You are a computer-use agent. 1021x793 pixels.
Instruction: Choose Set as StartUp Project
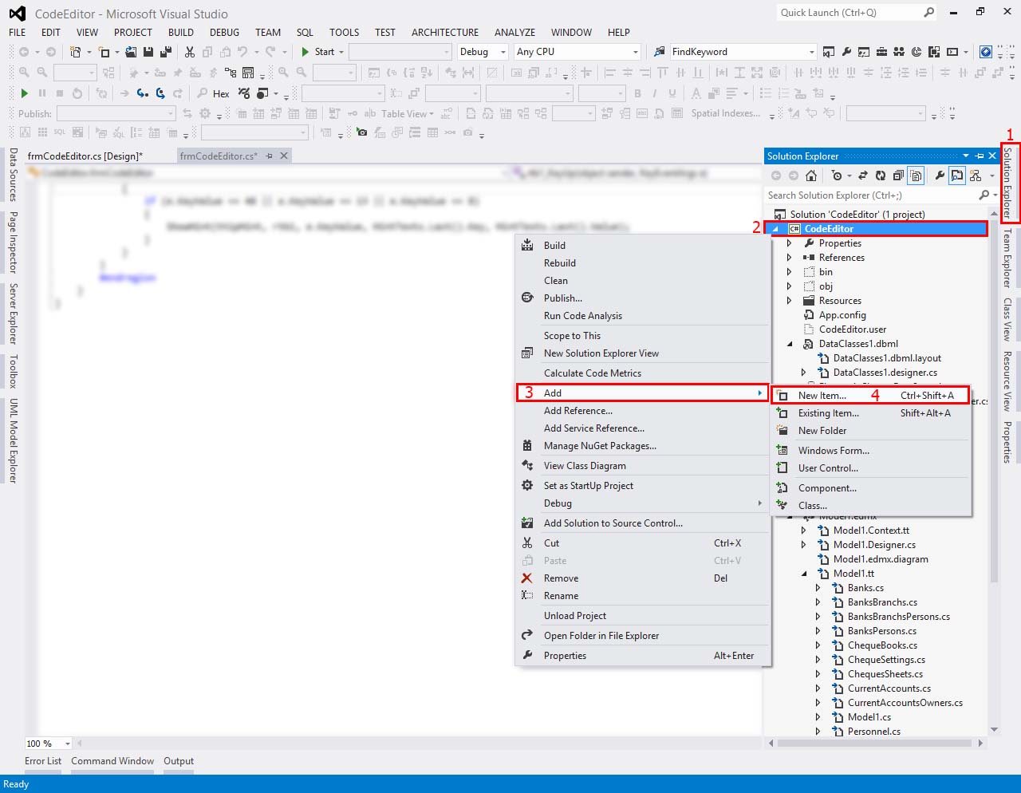pyautogui.click(x=642, y=486)
